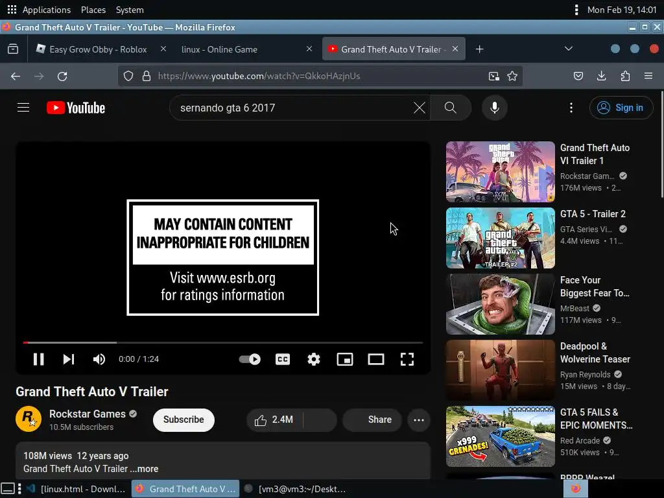Click the URL address bar
The width and height of the screenshot is (664, 498).
click(x=320, y=77)
